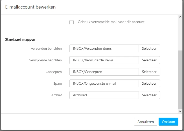Click the 'E-mailaccount bewerken' dialog title
Image resolution: width=184 pixels, height=131 pixels.
(30, 7)
